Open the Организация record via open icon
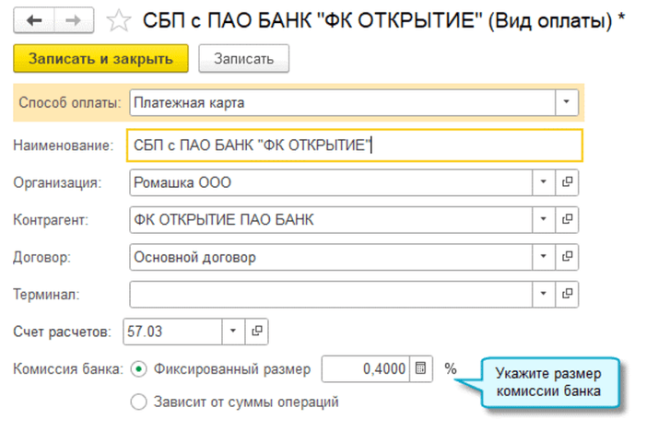658x431 pixels. point(567,182)
